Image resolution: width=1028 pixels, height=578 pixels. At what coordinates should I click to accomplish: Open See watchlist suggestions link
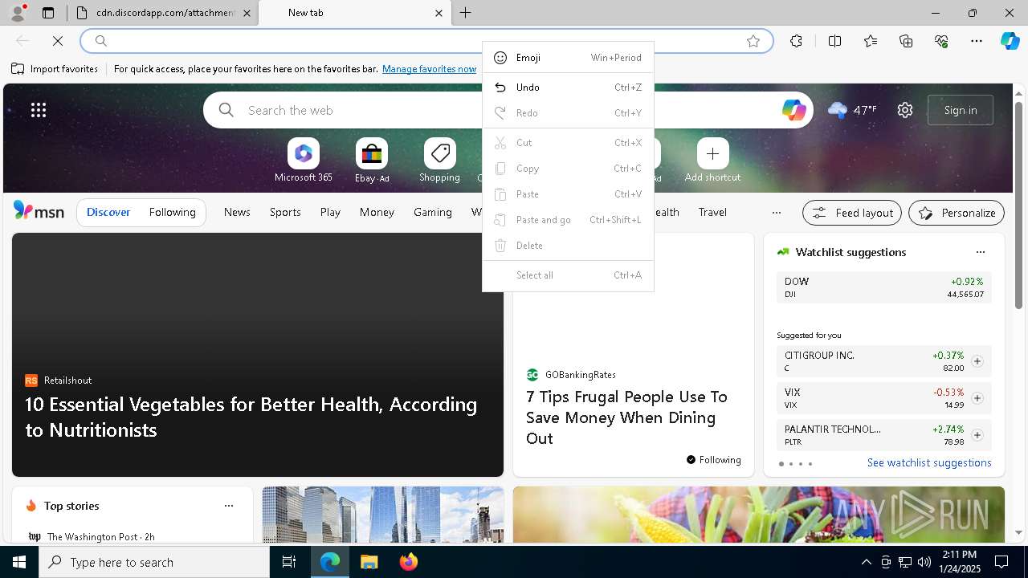click(x=929, y=463)
